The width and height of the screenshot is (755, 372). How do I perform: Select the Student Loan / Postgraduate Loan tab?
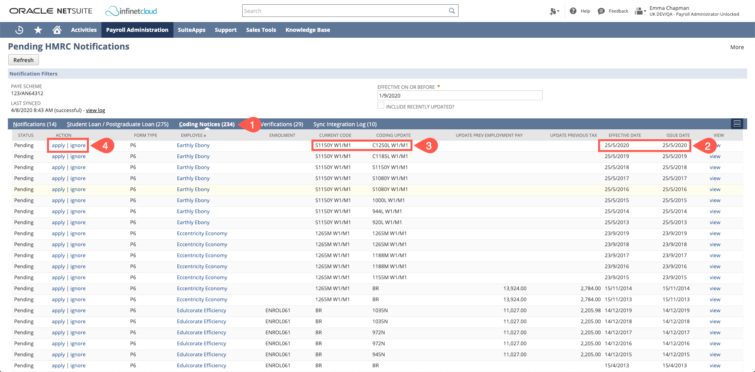[x=118, y=124]
